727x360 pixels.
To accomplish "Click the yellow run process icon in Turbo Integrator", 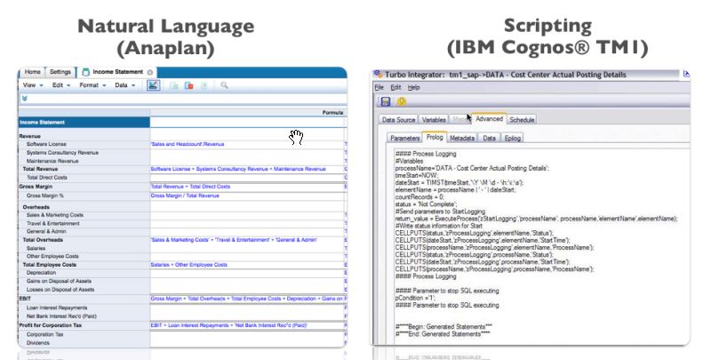I will point(402,101).
